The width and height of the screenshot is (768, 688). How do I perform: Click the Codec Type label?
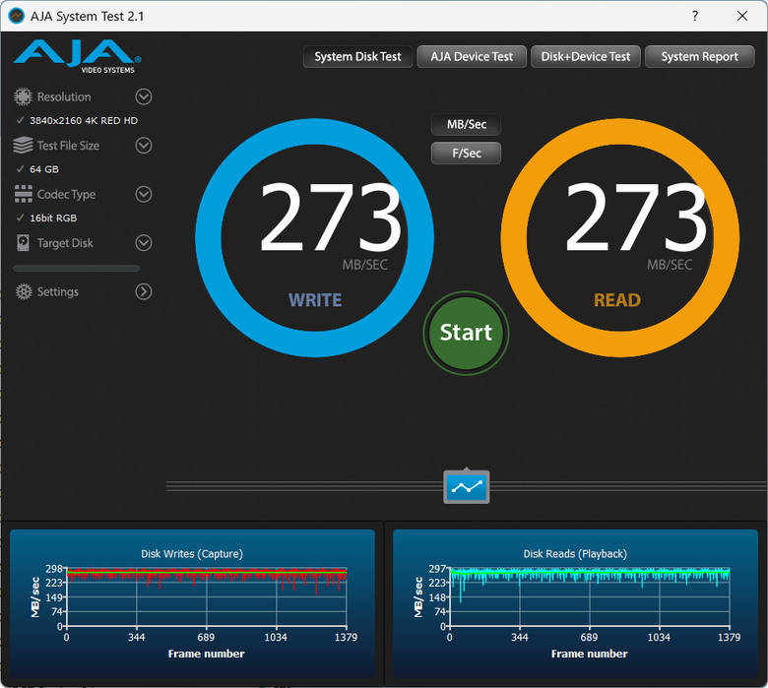coord(66,195)
